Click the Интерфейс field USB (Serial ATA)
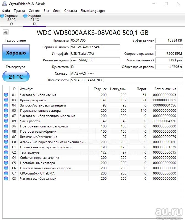The width and height of the screenshot is (185, 221). click(x=95, y=54)
